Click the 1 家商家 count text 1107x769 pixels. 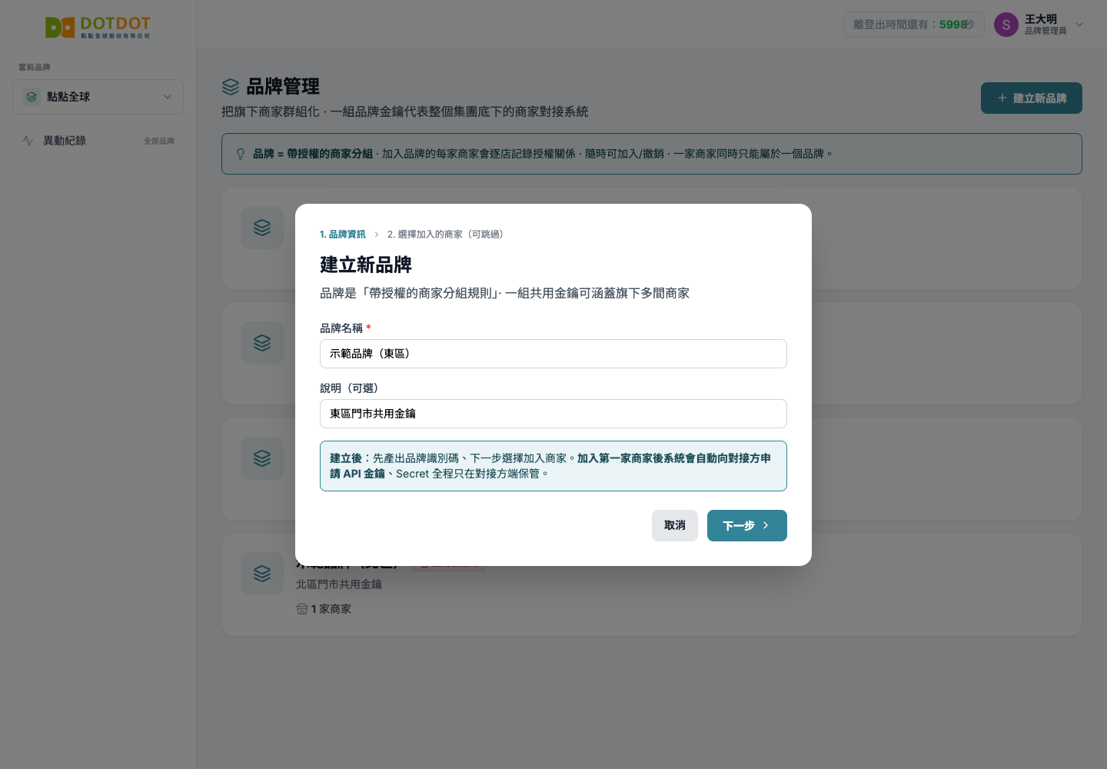(x=331, y=609)
